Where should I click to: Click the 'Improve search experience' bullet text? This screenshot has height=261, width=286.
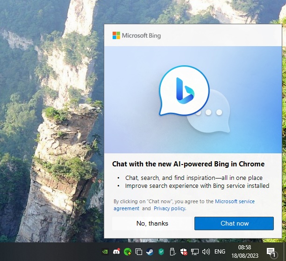tap(197, 186)
